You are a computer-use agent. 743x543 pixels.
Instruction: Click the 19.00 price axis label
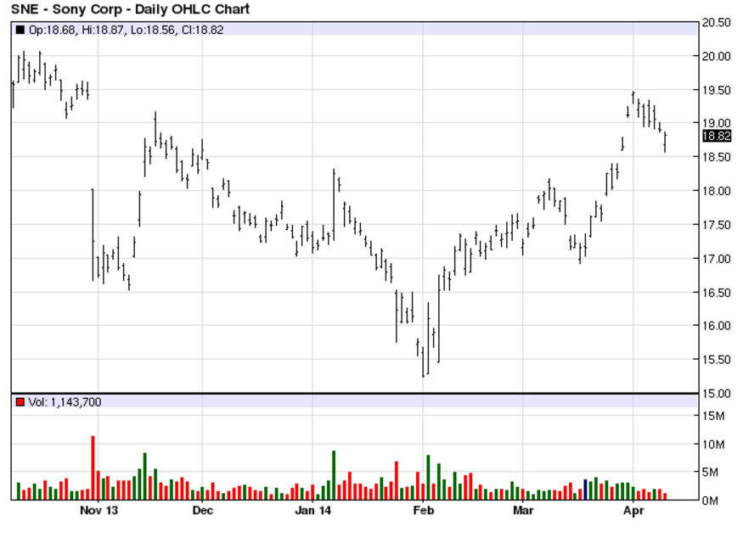(x=717, y=123)
